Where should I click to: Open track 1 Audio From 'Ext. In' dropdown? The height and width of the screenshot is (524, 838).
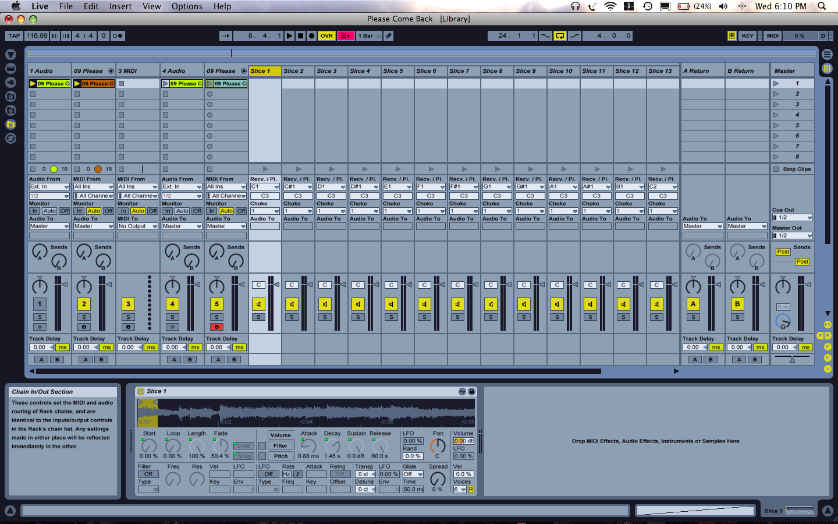click(x=49, y=186)
